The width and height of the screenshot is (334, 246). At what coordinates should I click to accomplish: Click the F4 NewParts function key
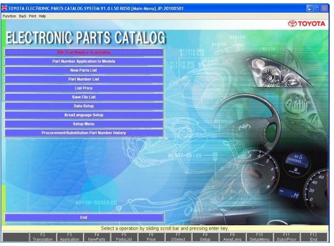(x=94, y=237)
